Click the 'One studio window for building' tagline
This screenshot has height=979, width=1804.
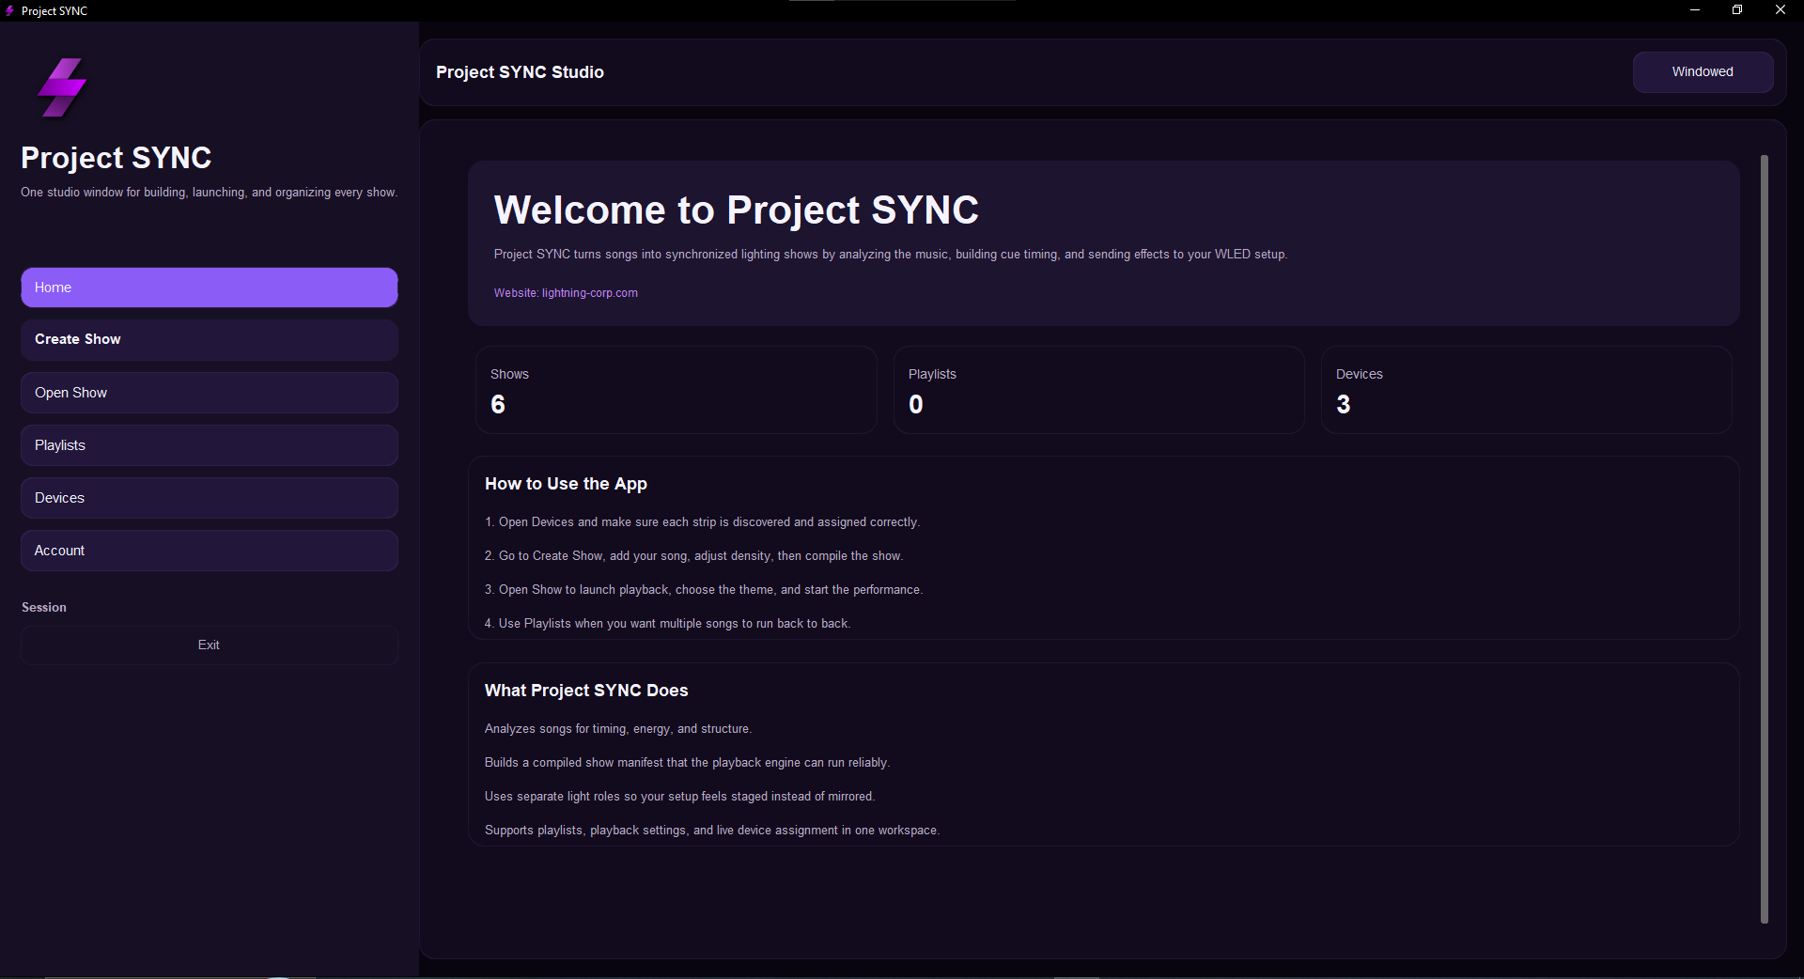[210, 193]
